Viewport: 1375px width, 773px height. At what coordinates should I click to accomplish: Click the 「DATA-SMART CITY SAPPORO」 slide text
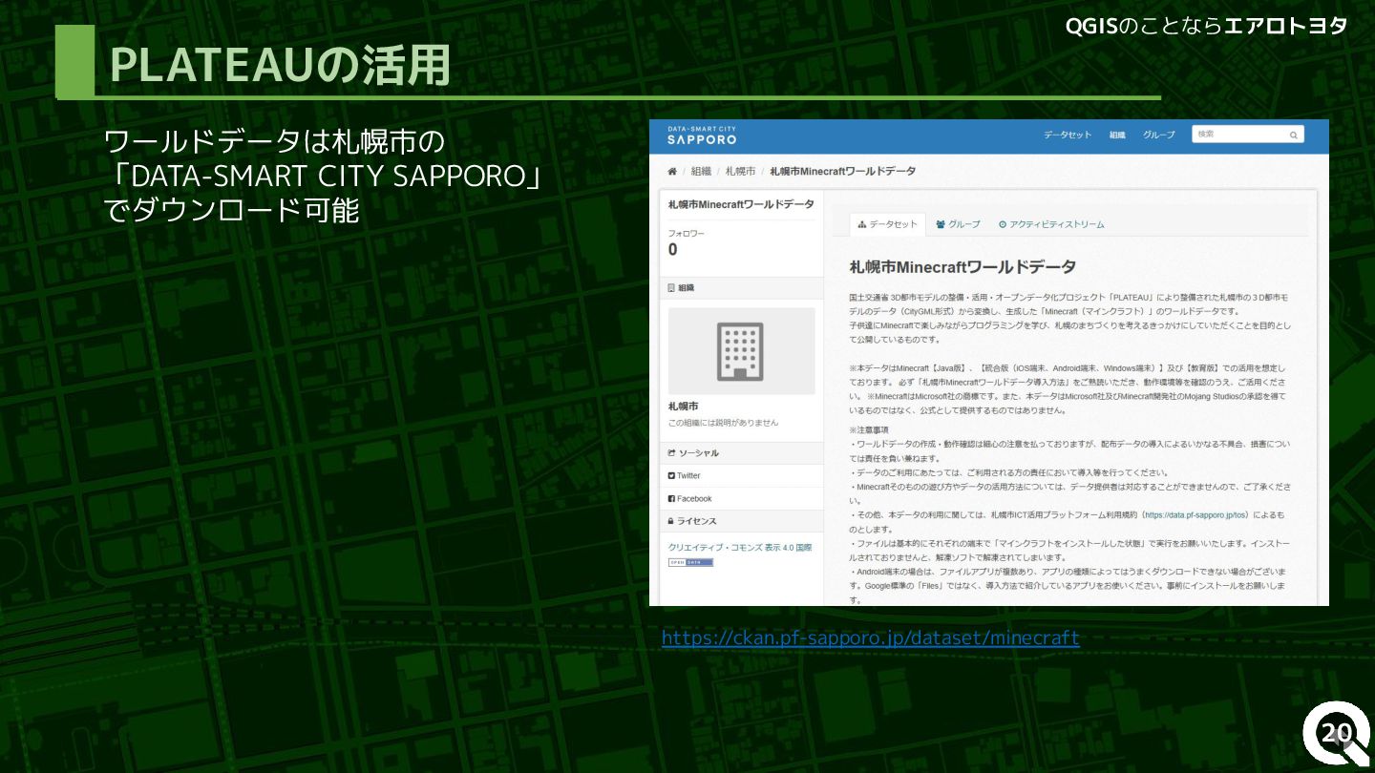[323, 177]
